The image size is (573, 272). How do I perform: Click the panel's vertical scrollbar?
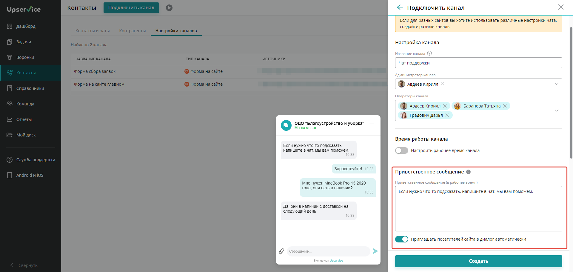[x=571, y=93]
